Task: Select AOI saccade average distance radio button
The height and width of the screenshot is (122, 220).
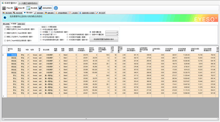Action: coord(67,37)
